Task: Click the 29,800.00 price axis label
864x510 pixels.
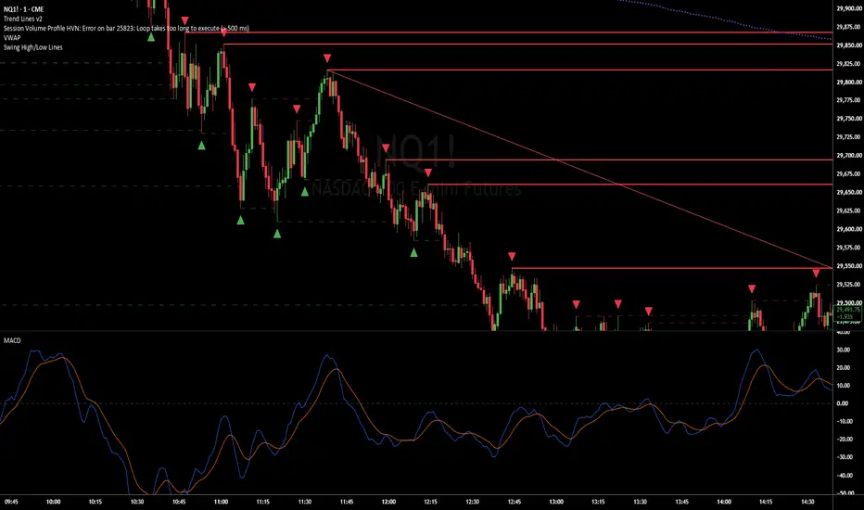Action: 848,83
